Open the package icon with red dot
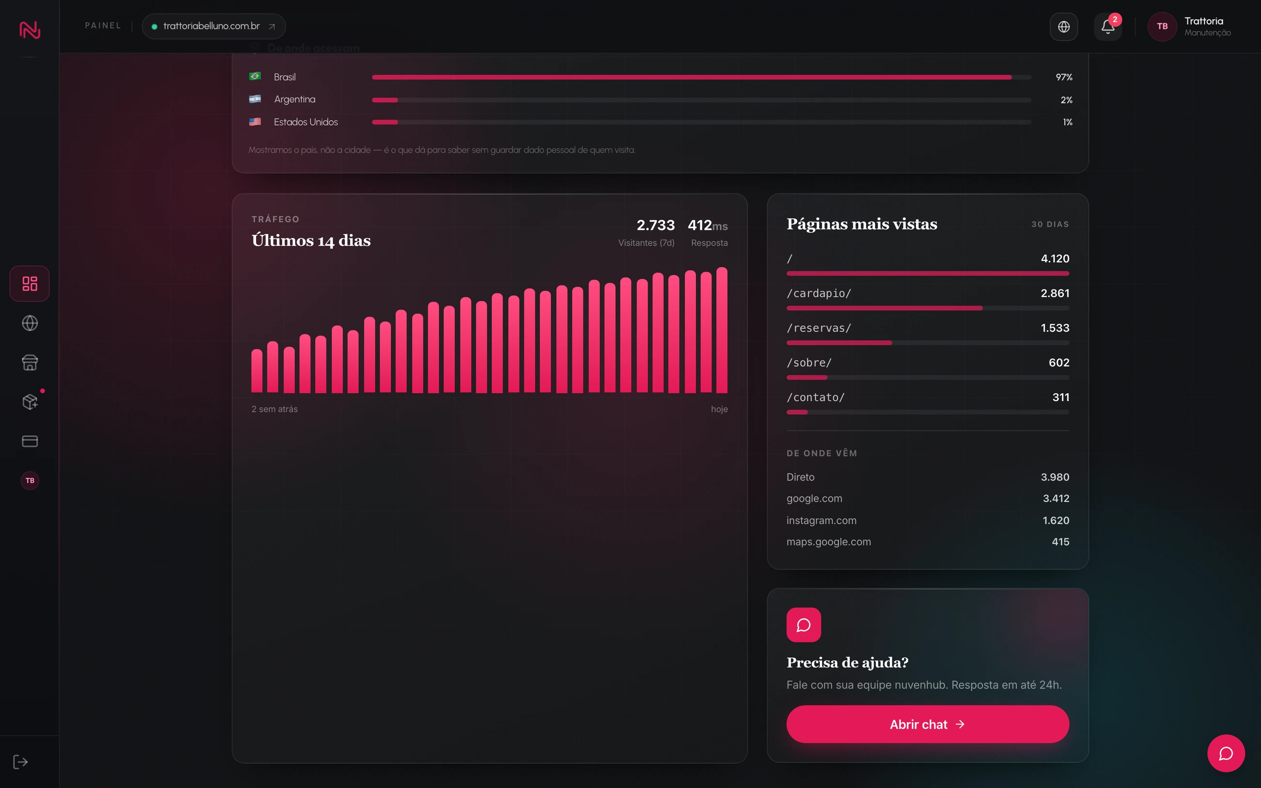This screenshot has width=1261, height=788. (30, 402)
